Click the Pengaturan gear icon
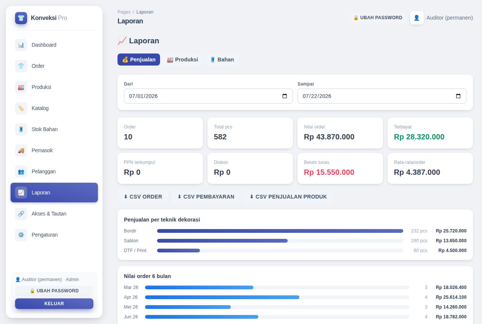This screenshot has width=482, height=324. coord(21,235)
